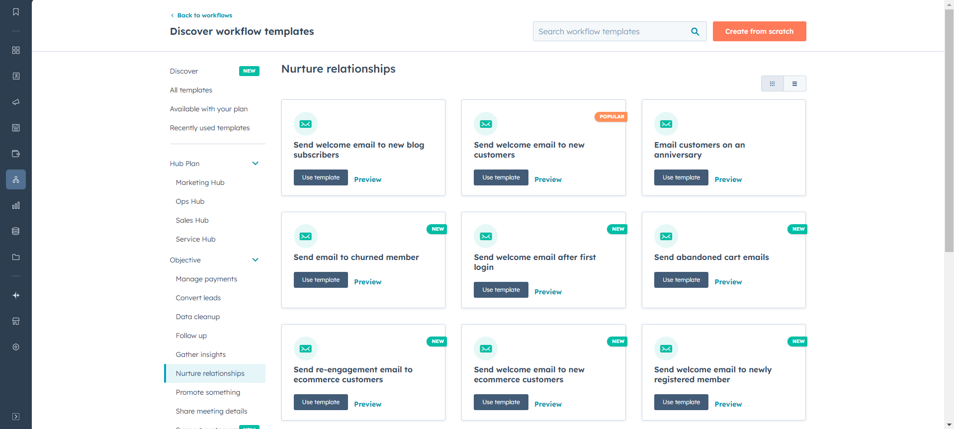This screenshot has width=954, height=429.
Task: Click email icon on re-engagement ecommerce card
Action: point(306,348)
